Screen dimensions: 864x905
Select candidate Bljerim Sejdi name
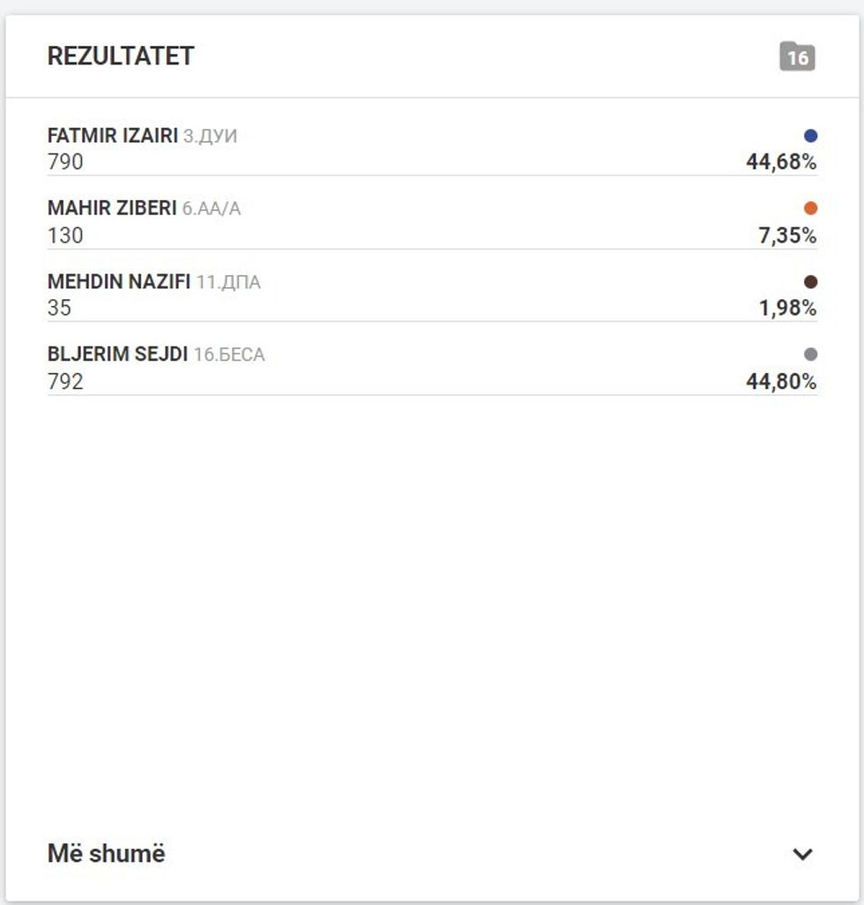[x=117, y=355]
